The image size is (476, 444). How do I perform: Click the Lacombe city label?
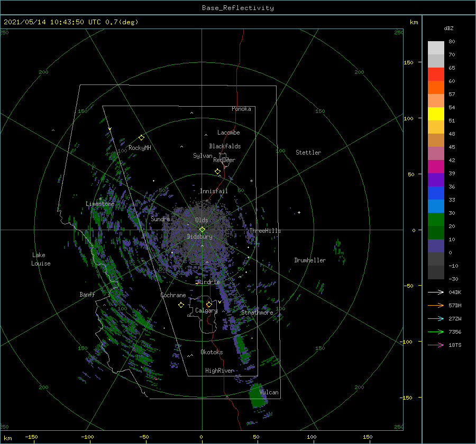[x=228, y=133]
